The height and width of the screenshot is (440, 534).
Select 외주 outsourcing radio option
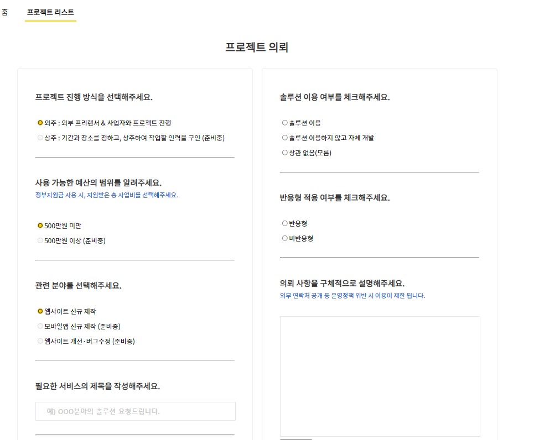coord(40,123)
